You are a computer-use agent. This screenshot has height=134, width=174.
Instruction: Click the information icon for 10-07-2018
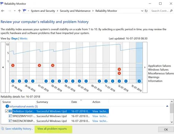tap(99, 81)
